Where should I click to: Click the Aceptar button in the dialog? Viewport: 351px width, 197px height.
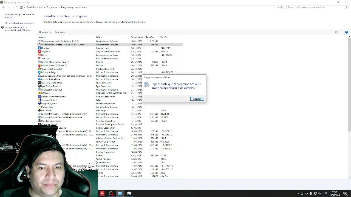coord(197,99)
